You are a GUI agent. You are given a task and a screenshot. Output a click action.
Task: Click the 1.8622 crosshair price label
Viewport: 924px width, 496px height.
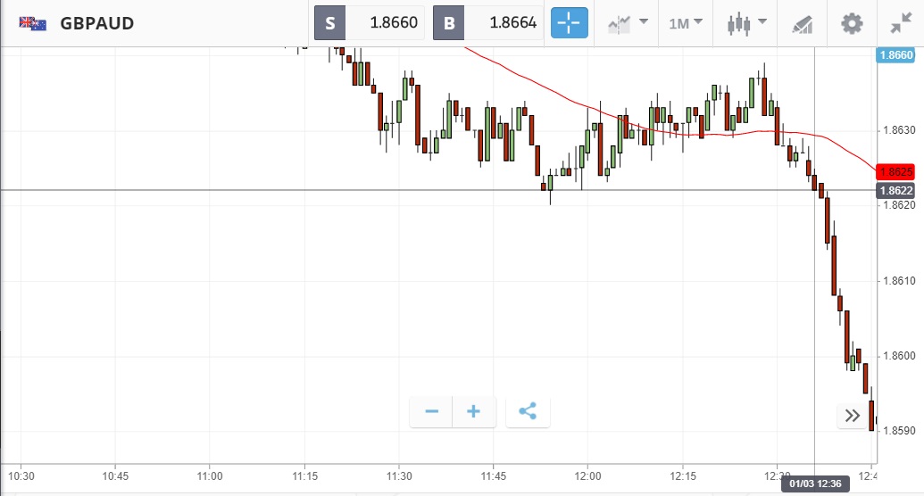click(895, 190)
